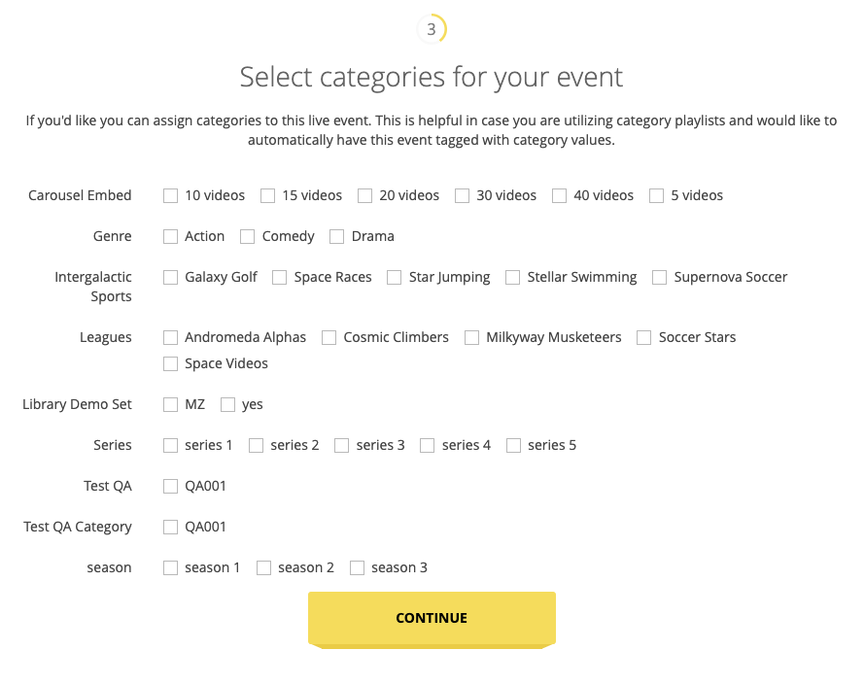The width and height of the screenshot is (865, 684).
Task: Select the MZ checkbox
Action: [171, 404]
